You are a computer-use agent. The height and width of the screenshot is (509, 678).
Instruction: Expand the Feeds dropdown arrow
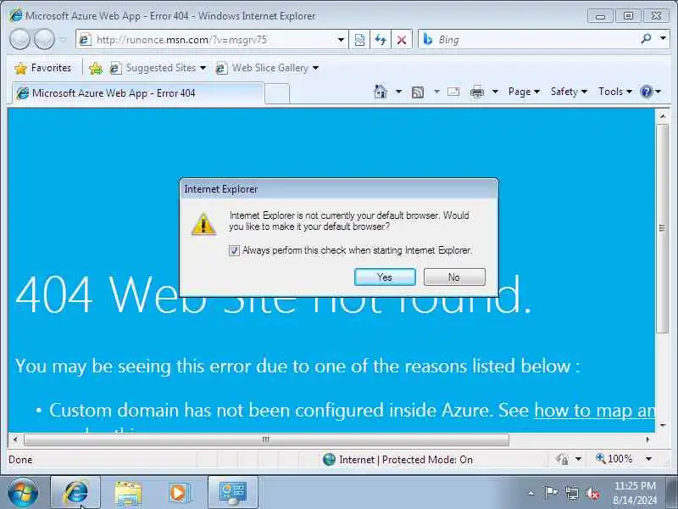[436, 92]
